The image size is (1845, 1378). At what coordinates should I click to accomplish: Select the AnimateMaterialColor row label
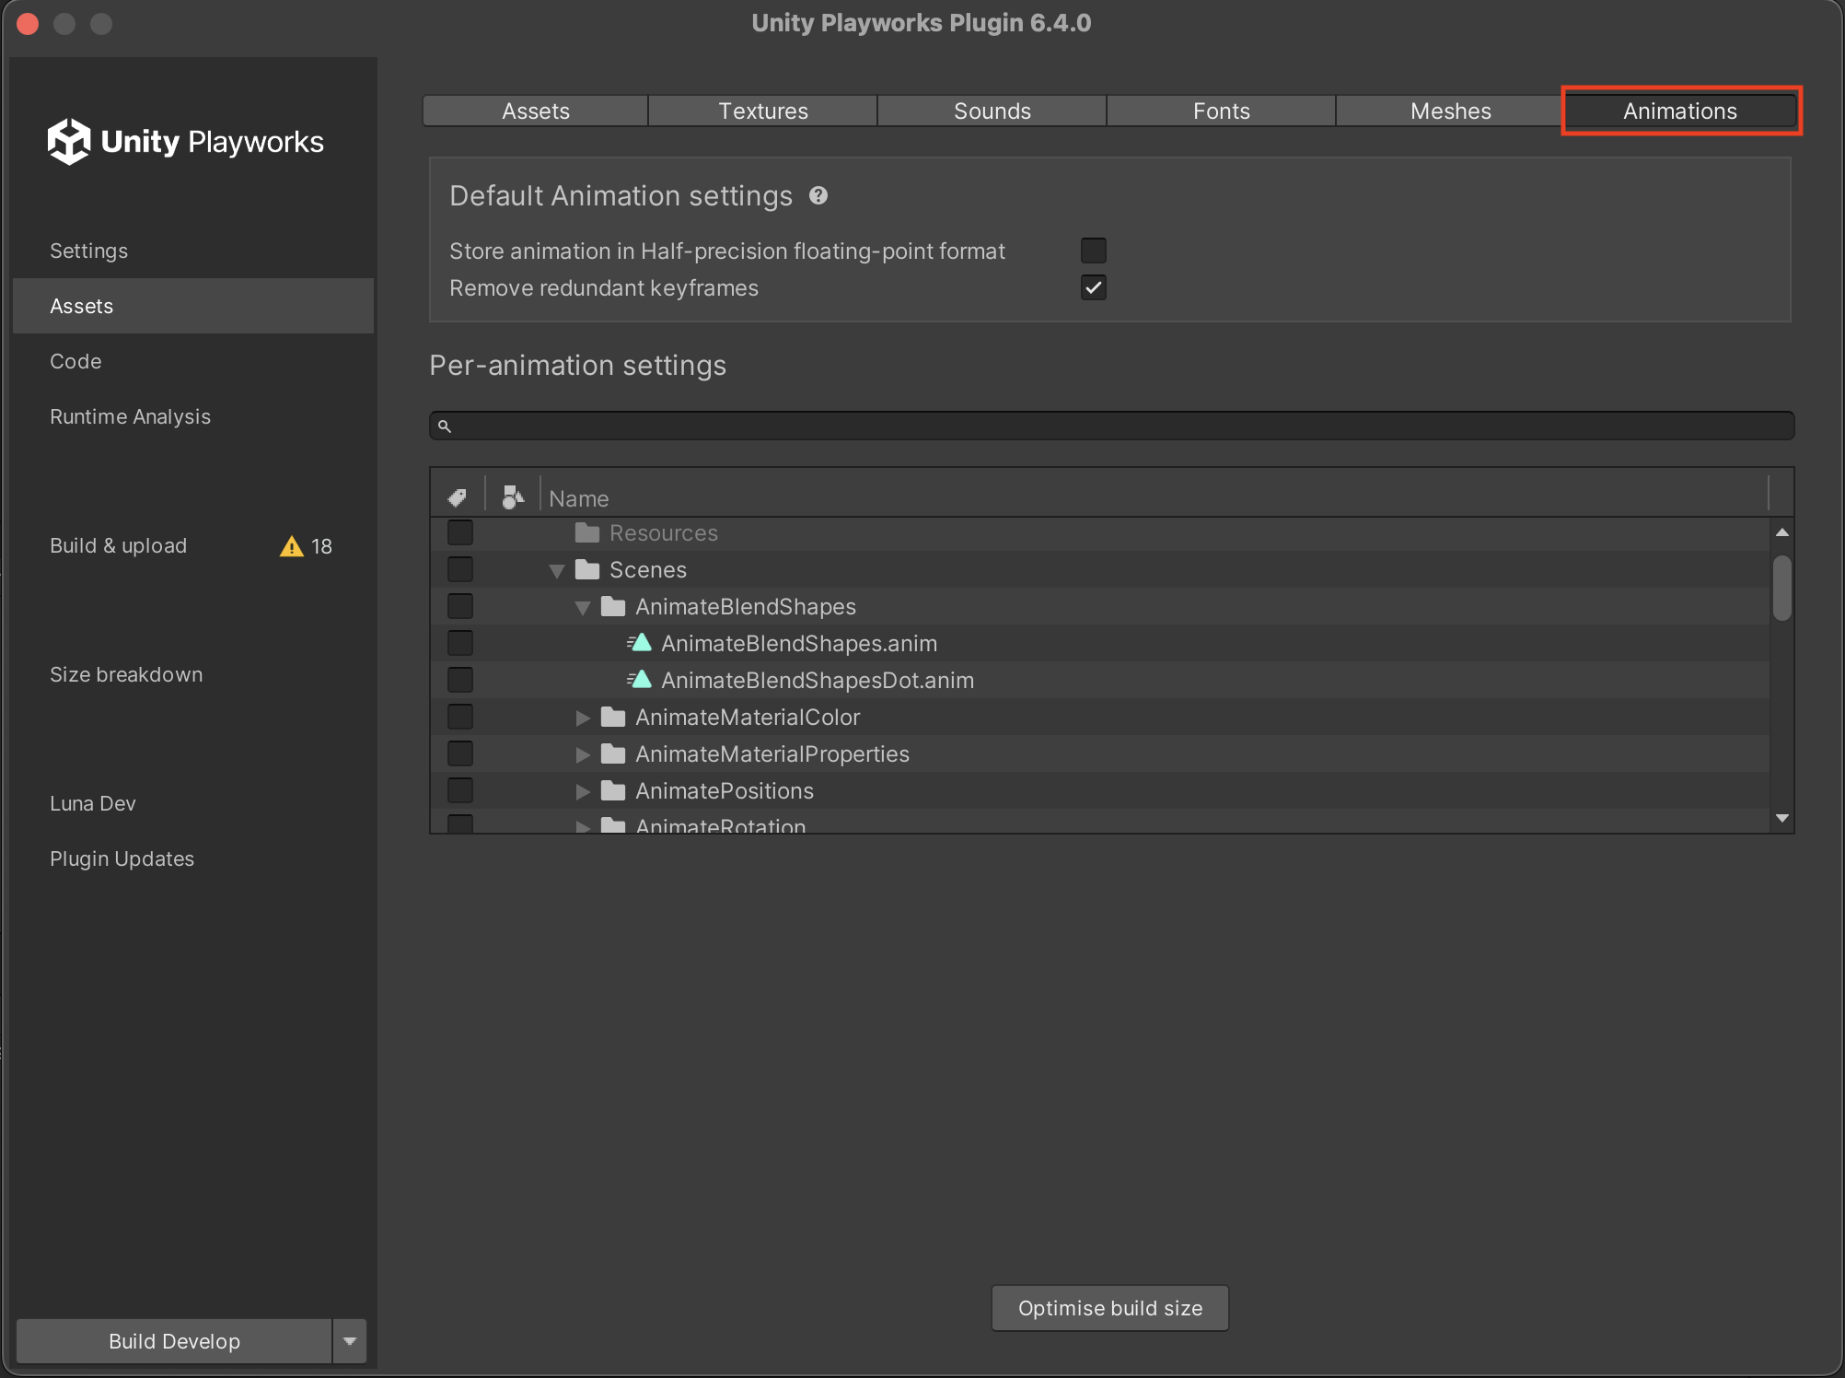click(x=748, y=717)
